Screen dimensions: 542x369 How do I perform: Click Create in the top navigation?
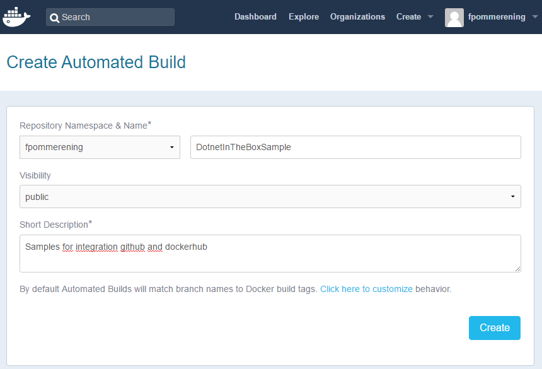tap(408, 16)
